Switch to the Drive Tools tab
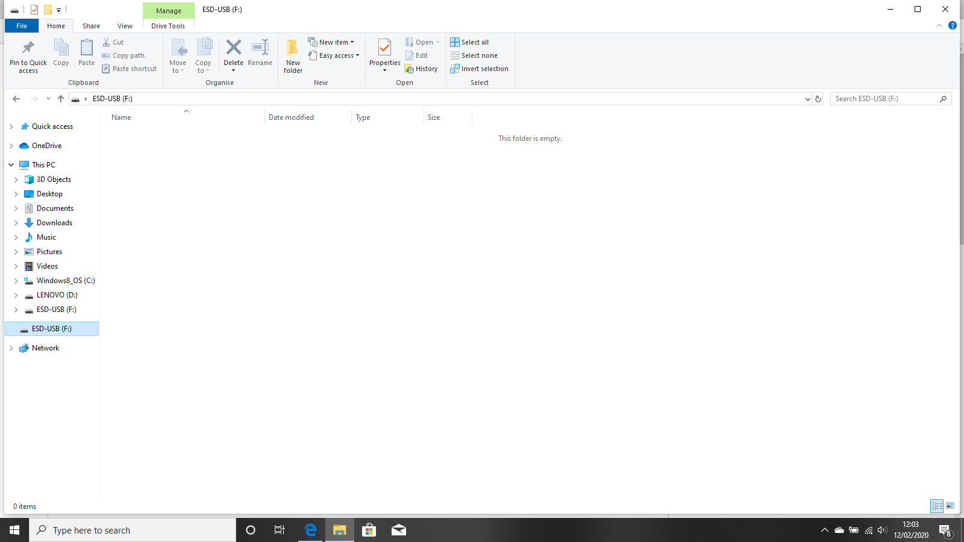This screenshot has height=542, width=964. (x=168, y=26)
